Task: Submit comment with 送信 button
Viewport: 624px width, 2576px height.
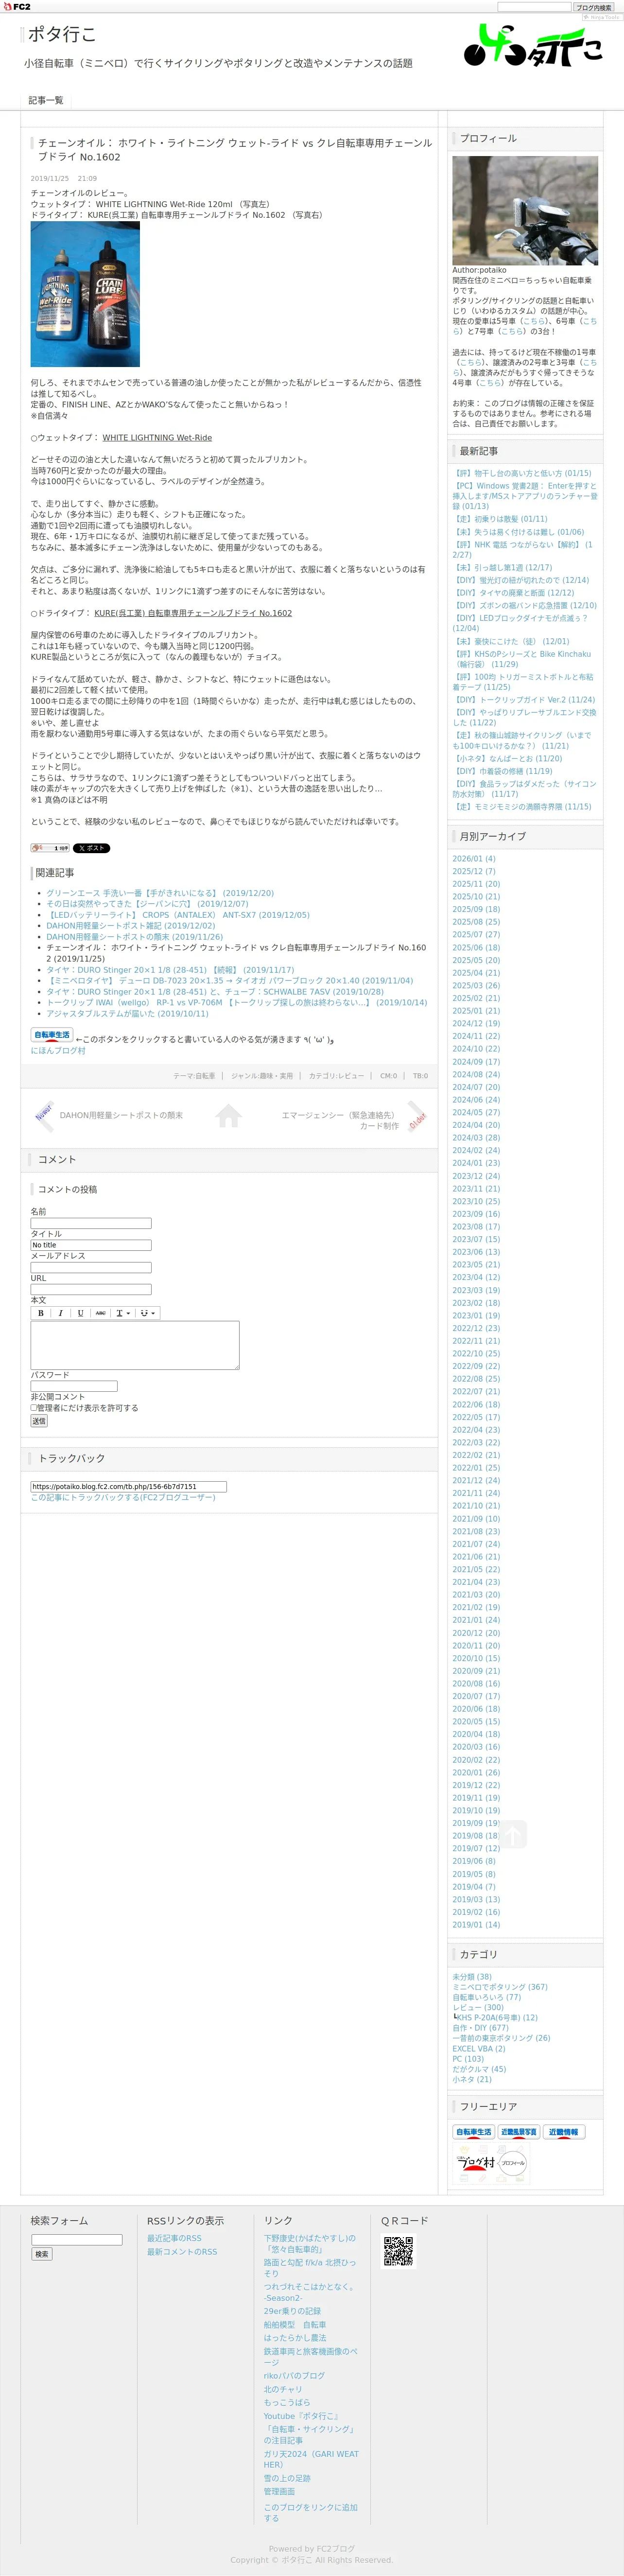Action: click(39, 1421)
